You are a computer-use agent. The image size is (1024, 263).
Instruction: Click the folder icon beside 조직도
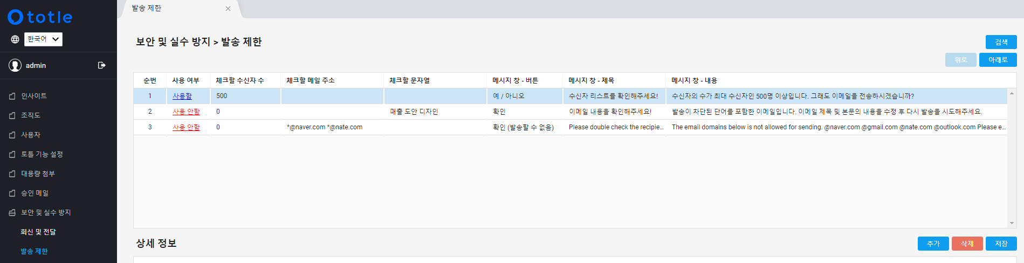12,115
